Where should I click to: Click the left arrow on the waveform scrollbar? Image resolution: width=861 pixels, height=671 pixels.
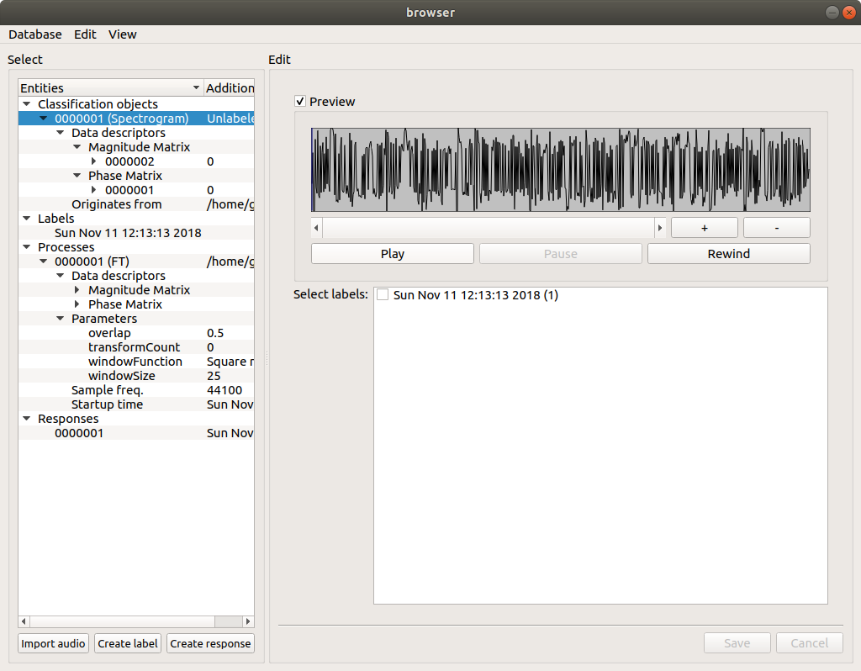(x=315, y=227)
